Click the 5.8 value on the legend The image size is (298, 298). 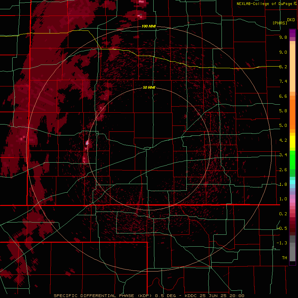283,111
